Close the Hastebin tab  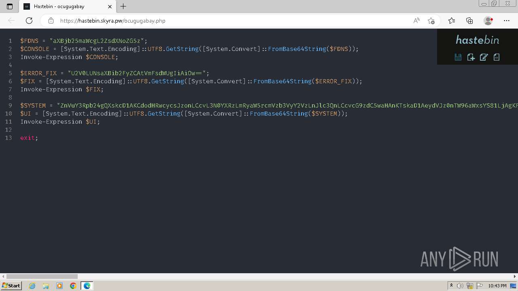(x=110, y=6)
